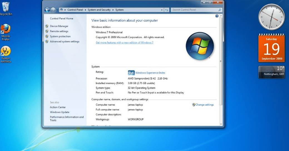This screenshot has width=289, height=151.
Task: Open the Recycle Bin desktop icon
Action: click(6, 8)
